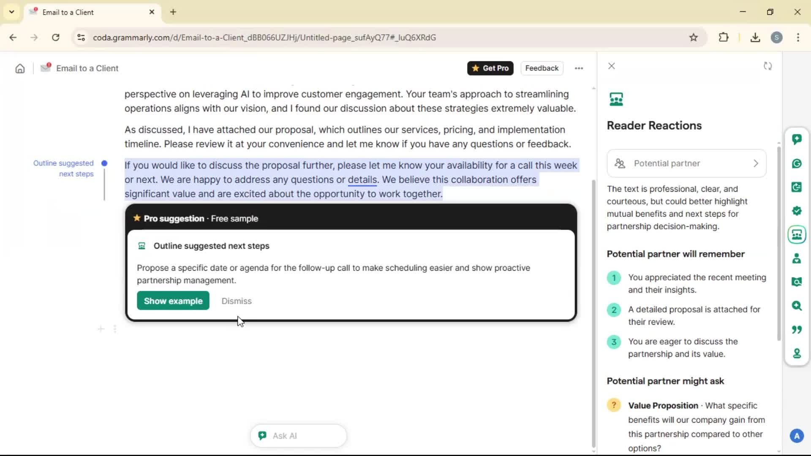Click the home icon in the header
This screenshot has width=811, height=456.
pyautogui.click(x=20, y=68)
